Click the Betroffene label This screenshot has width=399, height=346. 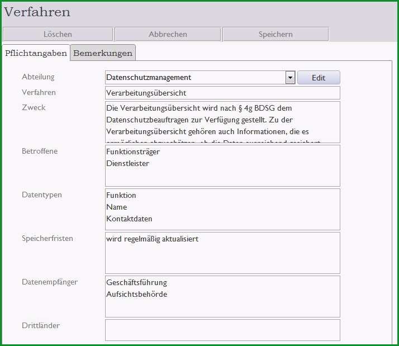click(x=40, y=151)
